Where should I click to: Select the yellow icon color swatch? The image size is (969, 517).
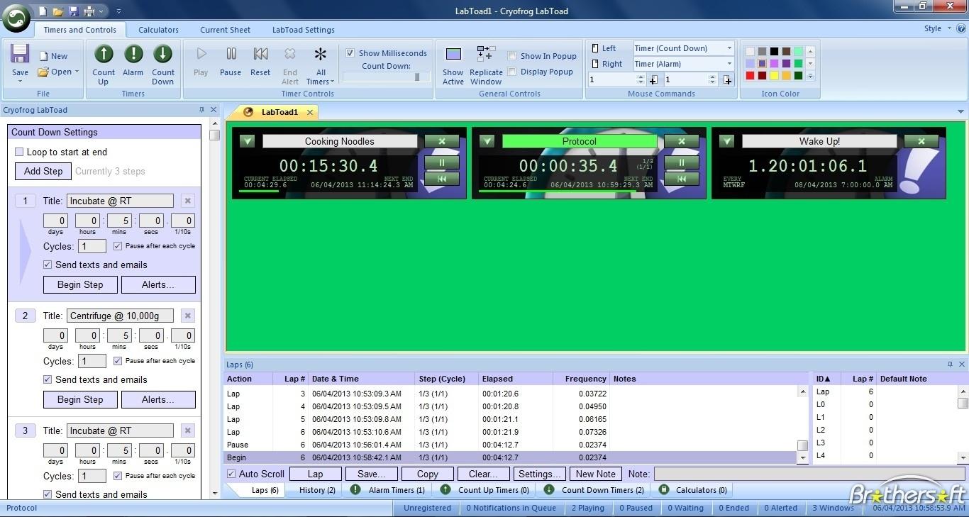pyautogui.click(x=774, y=76)
